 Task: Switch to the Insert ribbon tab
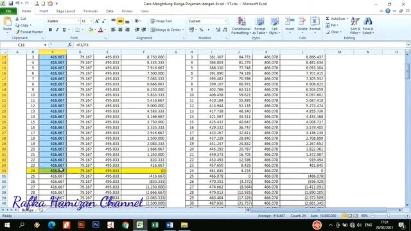tap(44, 12)
